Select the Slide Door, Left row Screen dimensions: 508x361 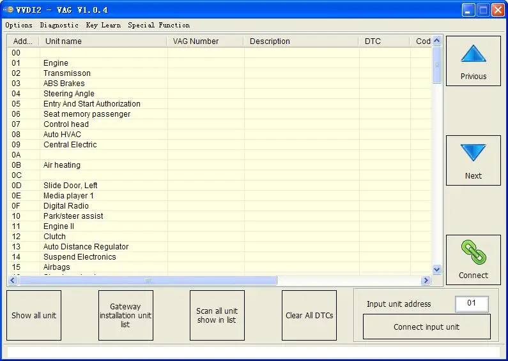[220, 186]
